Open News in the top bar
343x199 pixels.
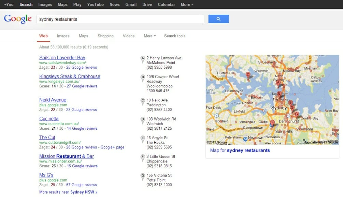point(115,4)
